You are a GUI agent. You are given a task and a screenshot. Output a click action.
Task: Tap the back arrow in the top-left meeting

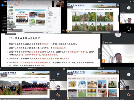(x=2, y=2)
